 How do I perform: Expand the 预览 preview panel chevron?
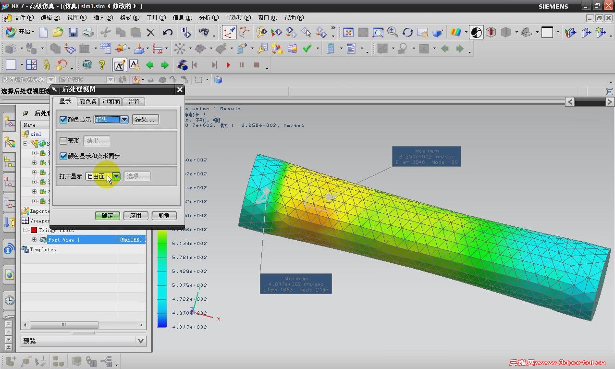pyautogui.click(x=141, y=341)
